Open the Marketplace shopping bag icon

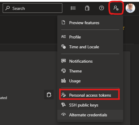[87, 8]
